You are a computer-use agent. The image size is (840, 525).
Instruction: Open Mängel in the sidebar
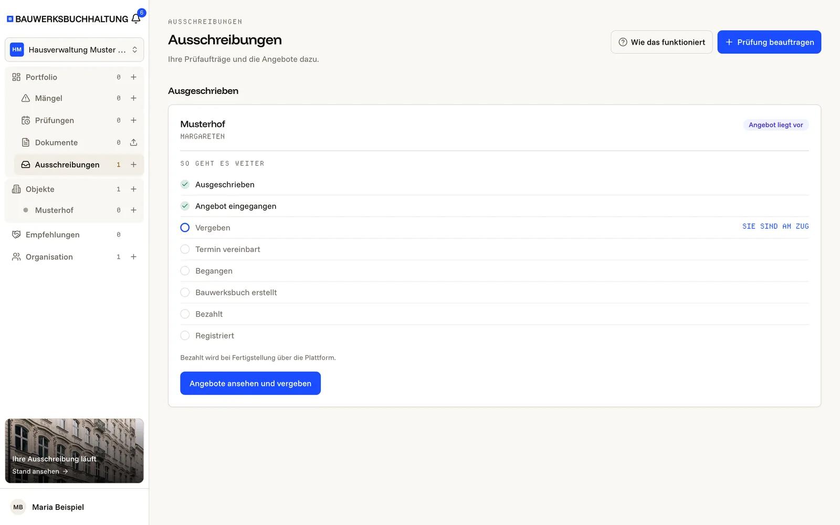[49, 98]
